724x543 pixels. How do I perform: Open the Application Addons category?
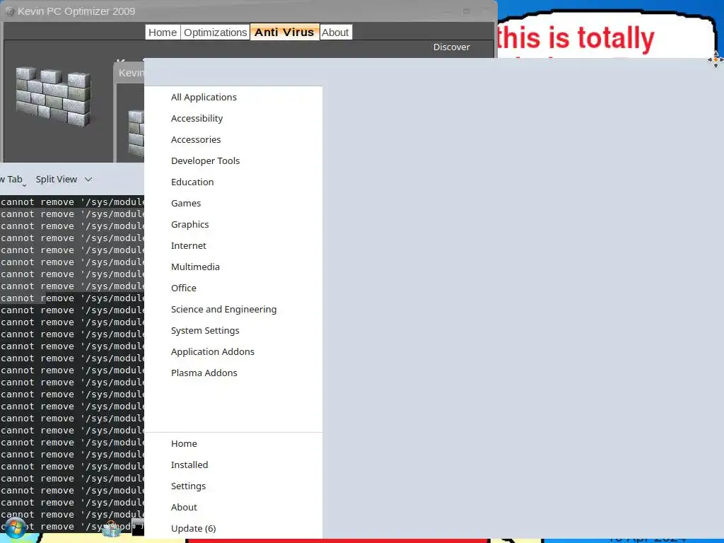click(233, 352)
